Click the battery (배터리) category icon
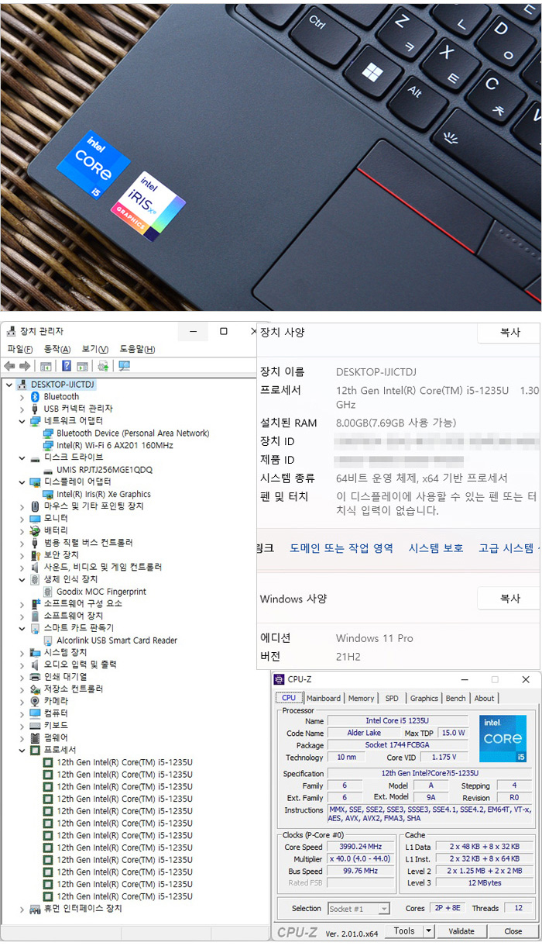 point(35,530)
